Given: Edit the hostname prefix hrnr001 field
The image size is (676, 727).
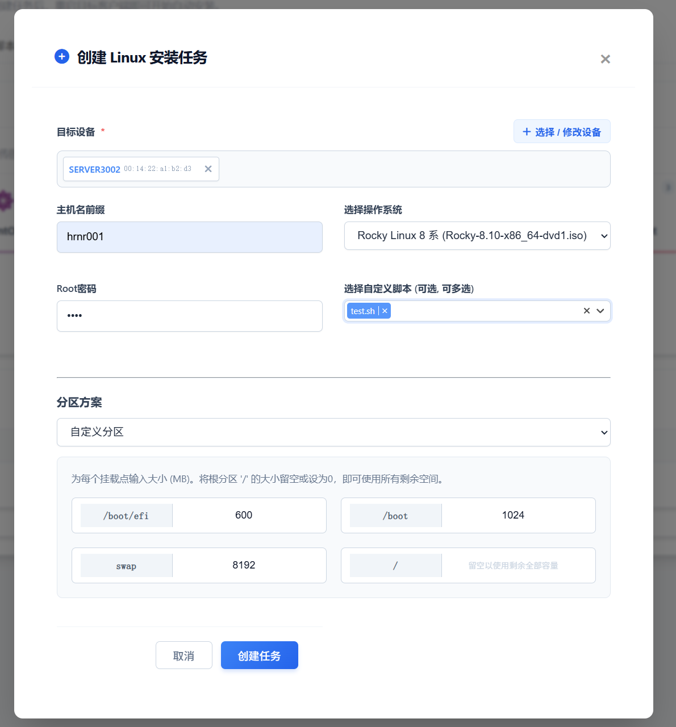Looking at the screenshot, I should pos(189,237).
